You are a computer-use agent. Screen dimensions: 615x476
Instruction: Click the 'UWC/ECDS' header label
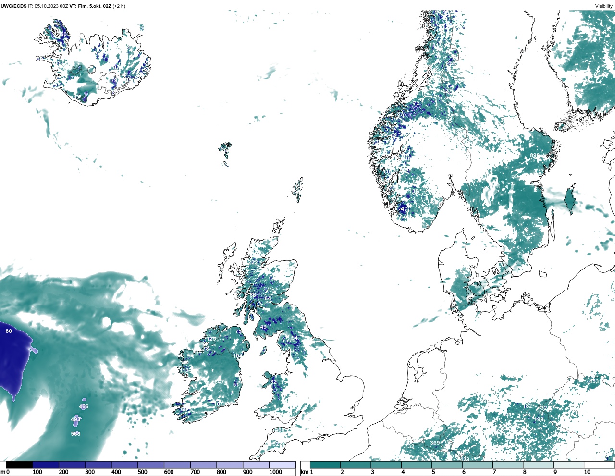(13, 6)
